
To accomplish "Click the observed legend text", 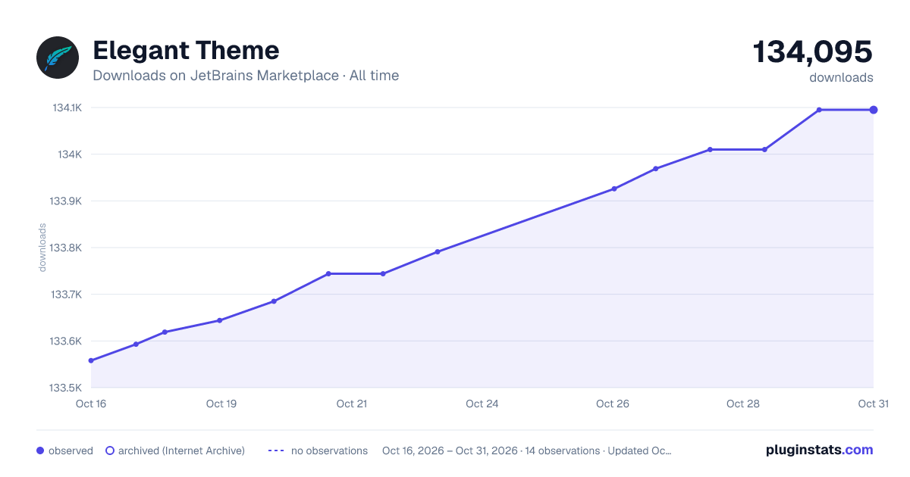I will point(71,450).
